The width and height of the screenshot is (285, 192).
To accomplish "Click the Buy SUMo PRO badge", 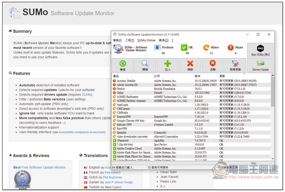I will tap(260, 50).
